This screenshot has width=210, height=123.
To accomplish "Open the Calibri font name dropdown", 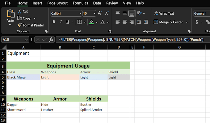I will [80, 14].
